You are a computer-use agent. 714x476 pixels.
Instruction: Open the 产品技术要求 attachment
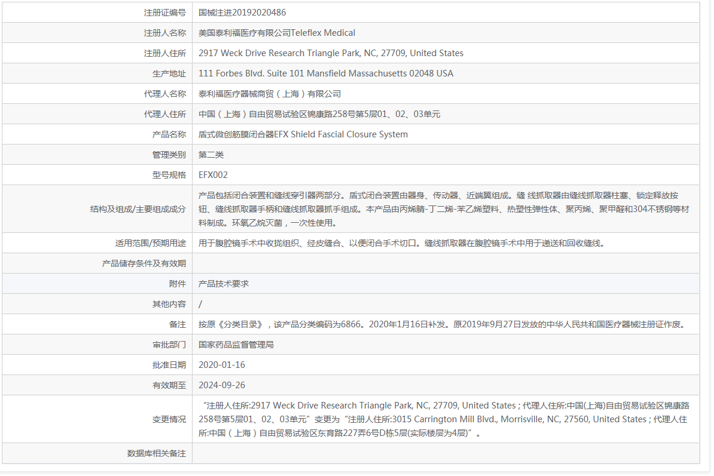224,284
